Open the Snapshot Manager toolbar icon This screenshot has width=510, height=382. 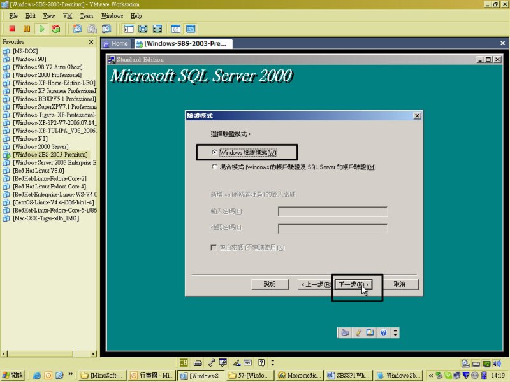(x=106, y=29)
